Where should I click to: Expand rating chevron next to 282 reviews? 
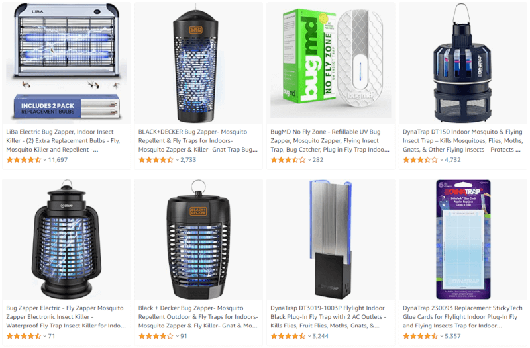click(x=309, y=160)
